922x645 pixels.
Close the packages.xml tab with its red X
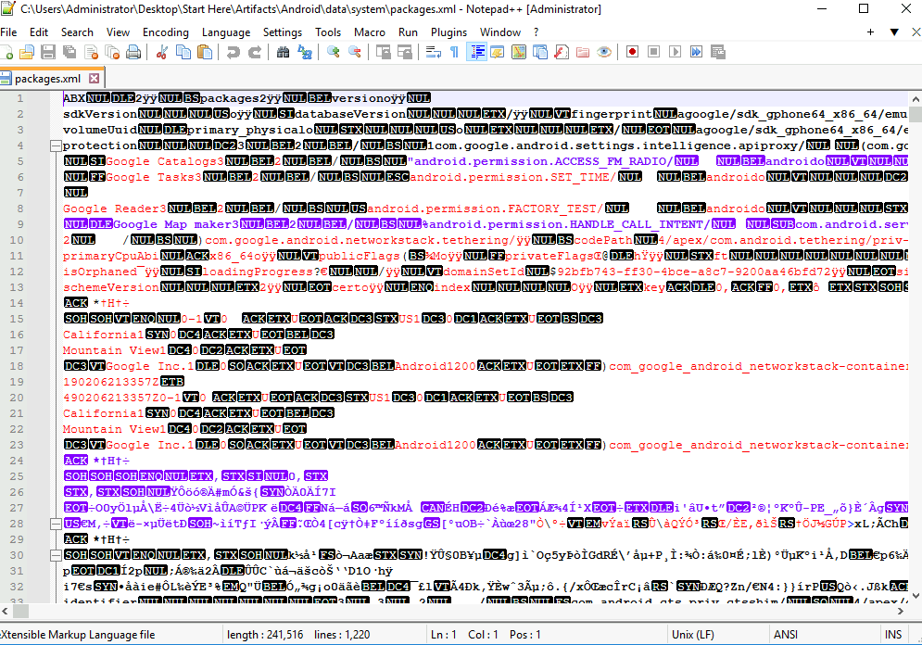pyautogui.click(x=95, y=78)
